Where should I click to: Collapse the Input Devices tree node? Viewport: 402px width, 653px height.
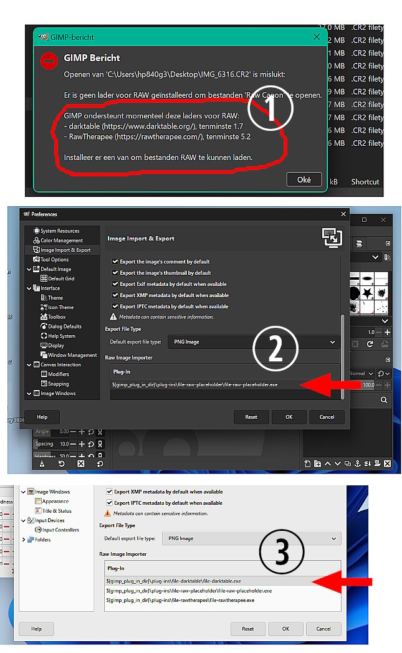click(x=23, y=520)
